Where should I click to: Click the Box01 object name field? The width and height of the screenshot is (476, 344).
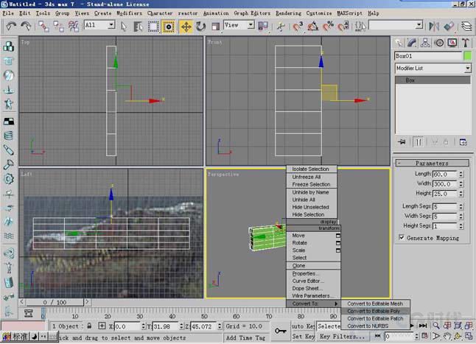click(x=428, y=56)
